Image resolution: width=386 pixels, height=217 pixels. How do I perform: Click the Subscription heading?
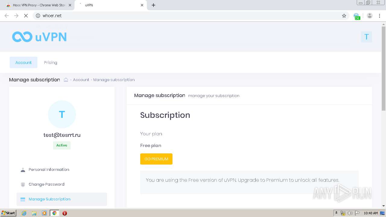pyautogui.click(x=165, y=115)
